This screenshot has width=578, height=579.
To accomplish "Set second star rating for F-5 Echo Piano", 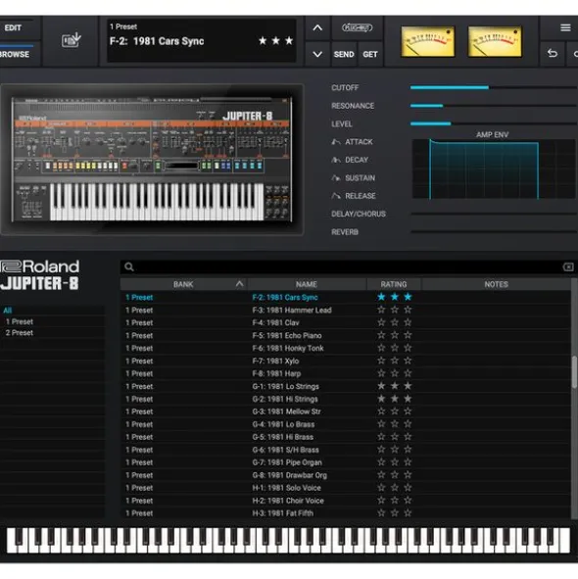I will (x=395, y=335).
